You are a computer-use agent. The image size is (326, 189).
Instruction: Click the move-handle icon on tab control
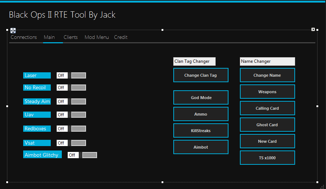click(x=13, y=31)
